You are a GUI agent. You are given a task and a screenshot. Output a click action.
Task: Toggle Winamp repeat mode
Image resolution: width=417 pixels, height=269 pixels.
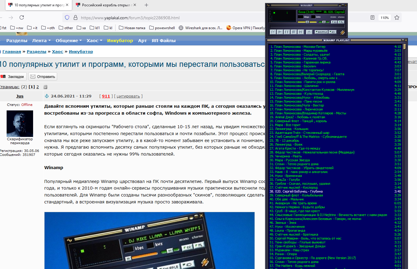coord(332,32)
